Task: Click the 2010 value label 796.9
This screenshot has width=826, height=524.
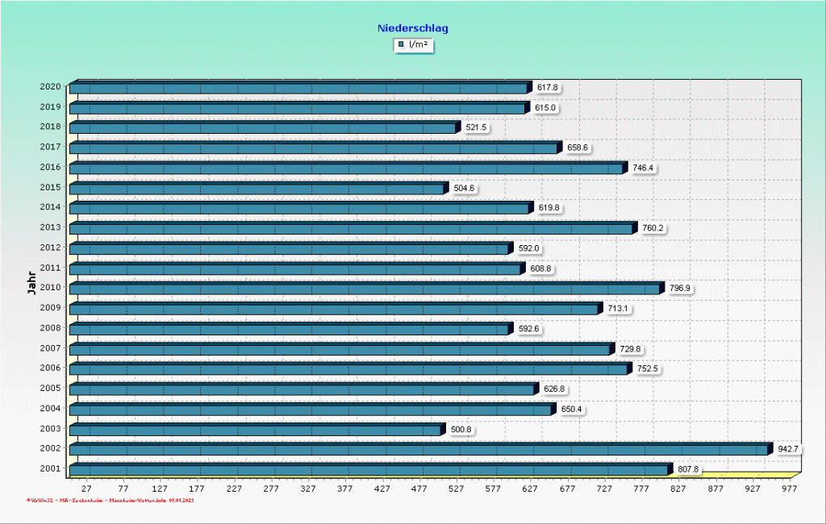Action: point(681,289)
